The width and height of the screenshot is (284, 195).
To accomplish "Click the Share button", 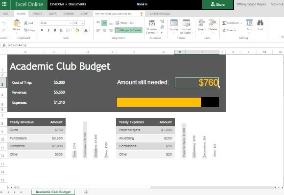I will [218, 4].
